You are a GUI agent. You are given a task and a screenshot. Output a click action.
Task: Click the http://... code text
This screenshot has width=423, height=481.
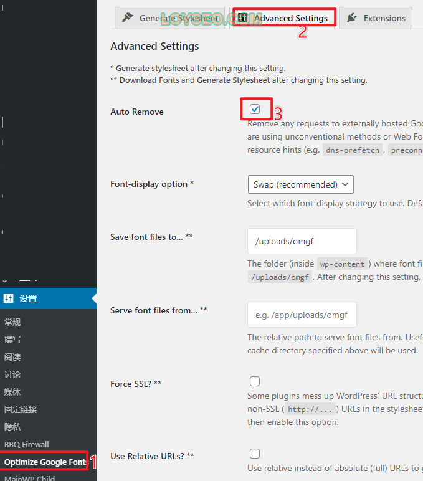pyautogui.click(x=310, y=409)
